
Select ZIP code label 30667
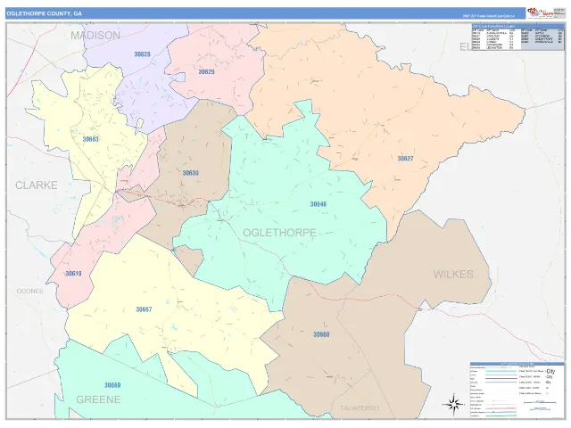coord(144,309)
